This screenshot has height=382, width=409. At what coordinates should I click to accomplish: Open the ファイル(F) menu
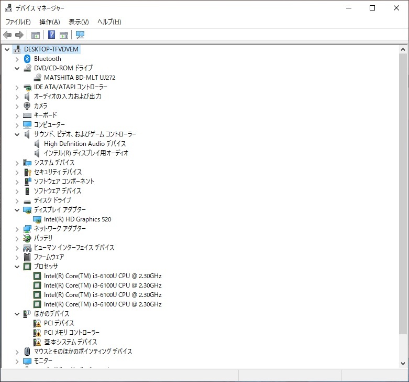tap(18, 22)
